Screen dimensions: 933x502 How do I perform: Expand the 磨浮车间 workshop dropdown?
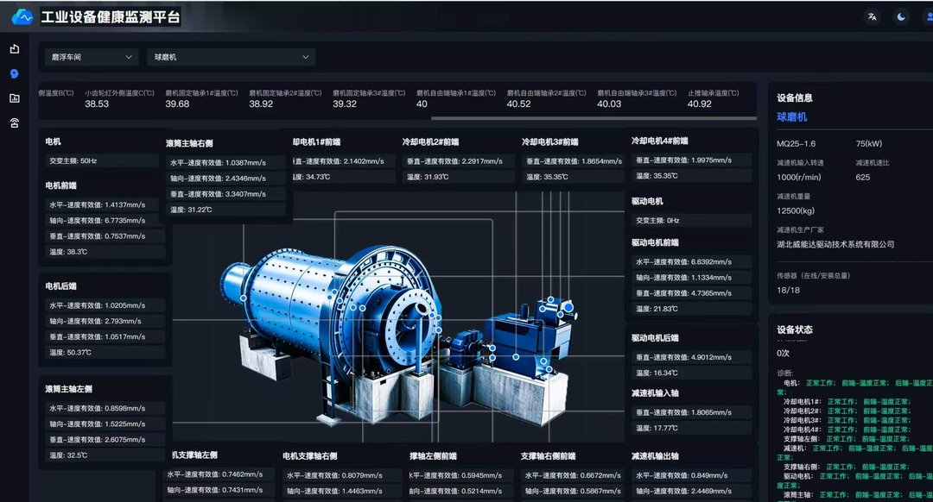click(x=92, y=57)
